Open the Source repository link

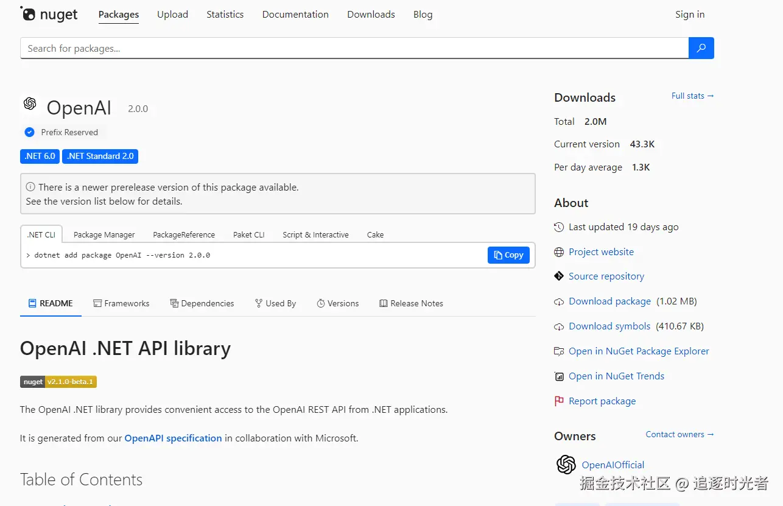click(606, 276)
